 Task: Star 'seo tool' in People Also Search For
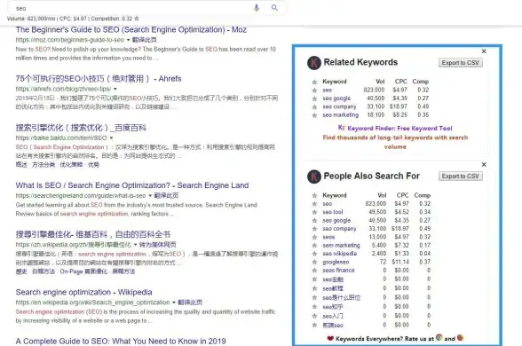(x=314, y=212)
